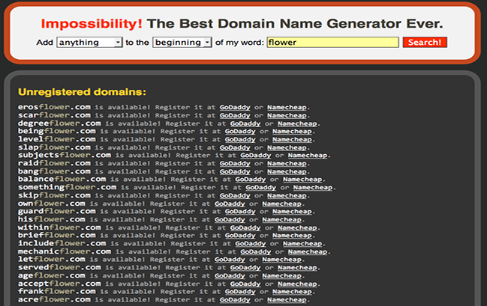Click the 'Impossibility!' title text
The height and width of the screenshot is (306, 487).
pos(92,23)
